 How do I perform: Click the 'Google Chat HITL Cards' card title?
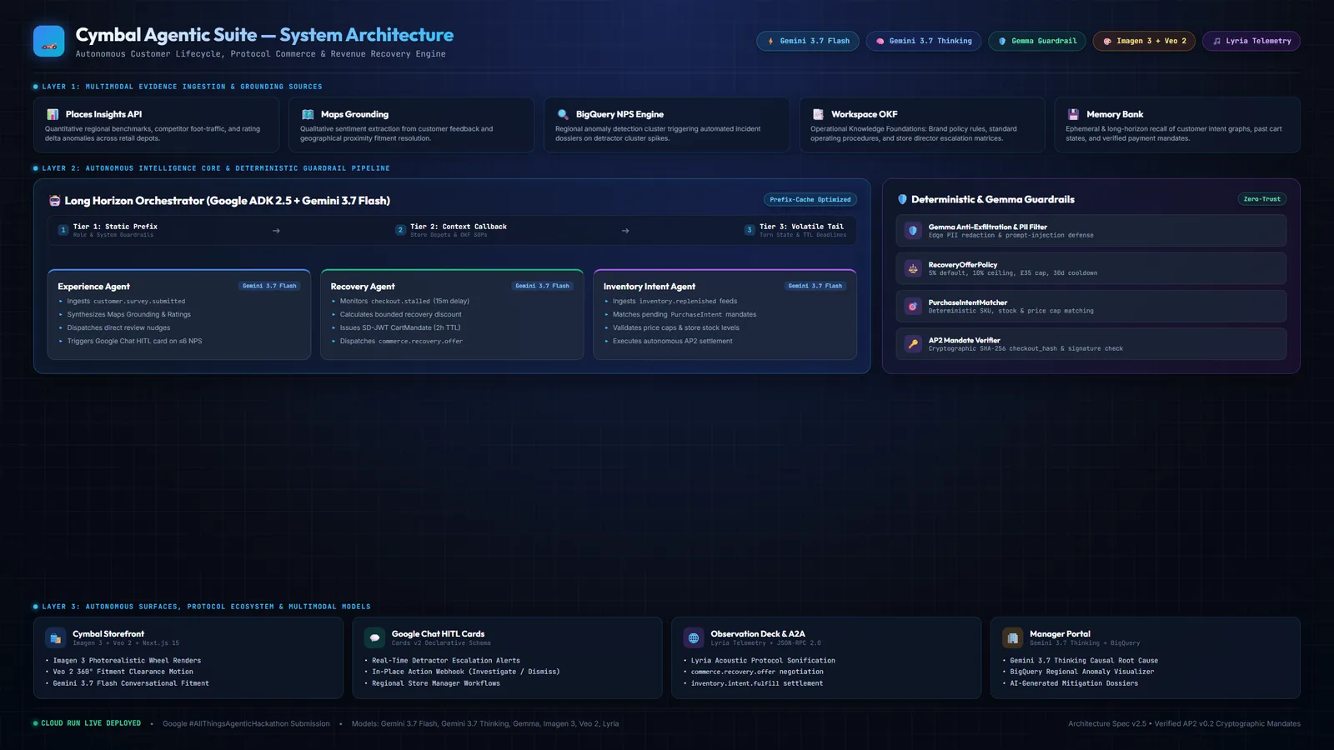438,634
